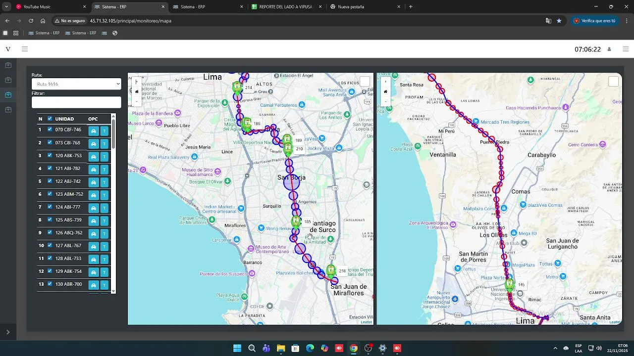The width and height of the screenshot is (634, 356).
Task: Show hidden icons in the system tray
Action: click(x=555, y=348)
